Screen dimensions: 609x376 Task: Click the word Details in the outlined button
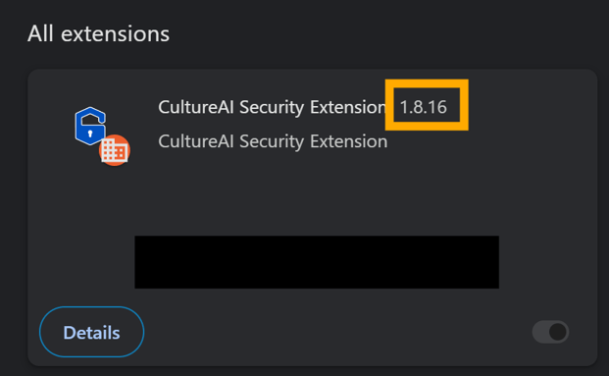tap(91, 333)
